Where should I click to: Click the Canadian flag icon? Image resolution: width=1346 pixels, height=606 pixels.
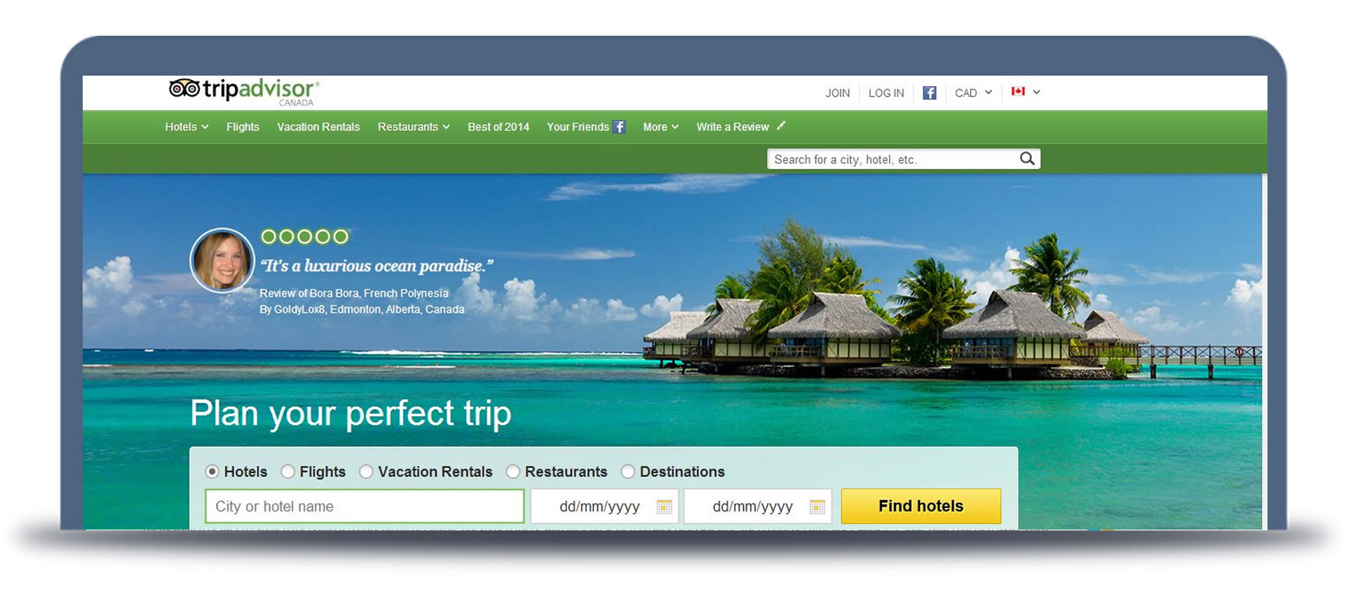(1018, 91)
